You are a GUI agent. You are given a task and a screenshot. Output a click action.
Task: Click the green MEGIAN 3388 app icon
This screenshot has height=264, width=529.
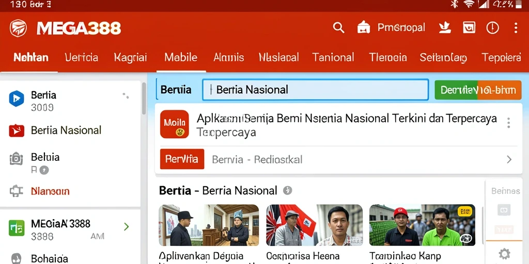click(x=17, y=228)
